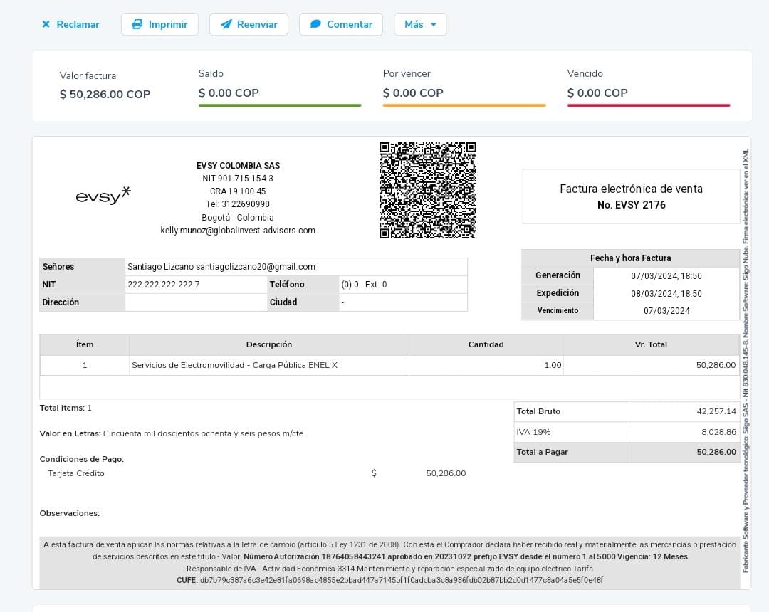Select the Ítem column header
769x612 pixels.
tap(85, 344)
